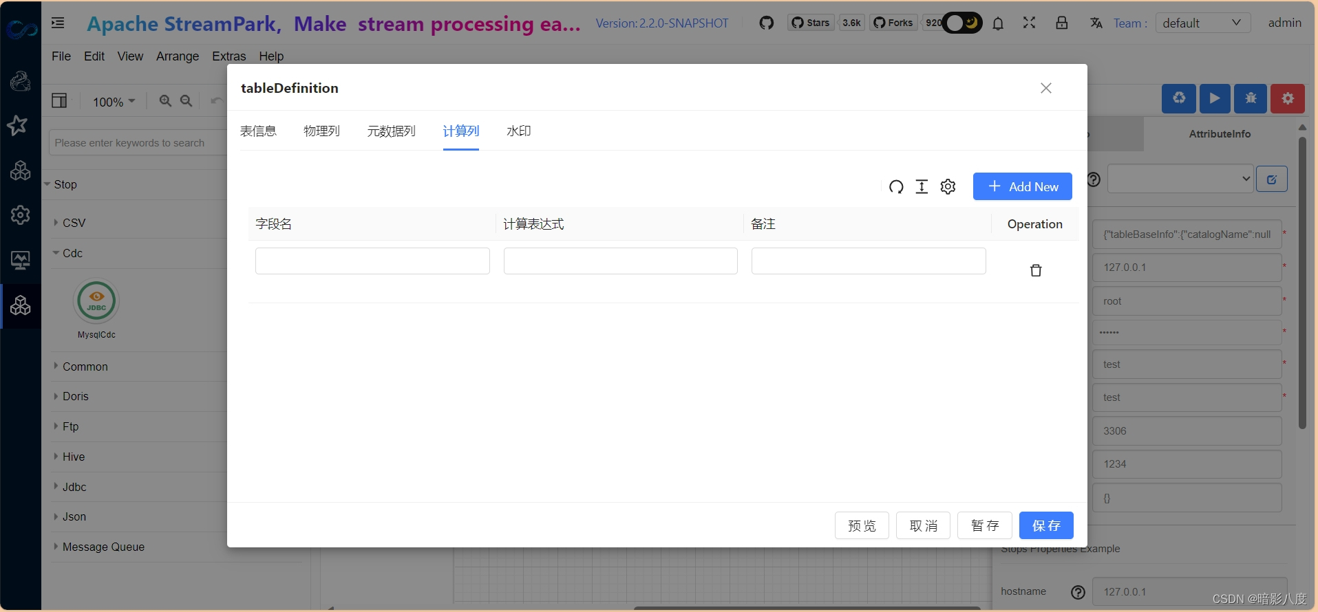Click the undo arrow icon
The height and width of the screenshot is (612, 1318).
216,101
